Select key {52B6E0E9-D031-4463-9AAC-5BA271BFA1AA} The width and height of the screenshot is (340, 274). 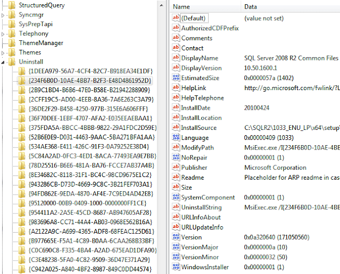[x=92, y=137]
